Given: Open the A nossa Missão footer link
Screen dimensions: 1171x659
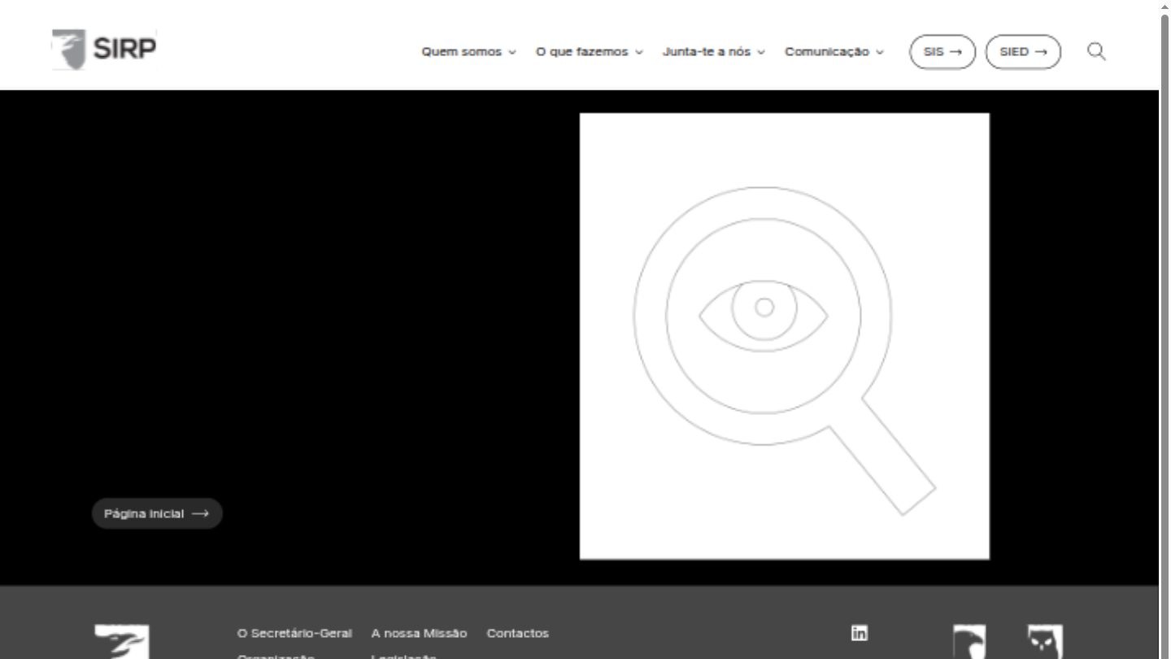Looking at the screenshot, I should click(419, 633).
